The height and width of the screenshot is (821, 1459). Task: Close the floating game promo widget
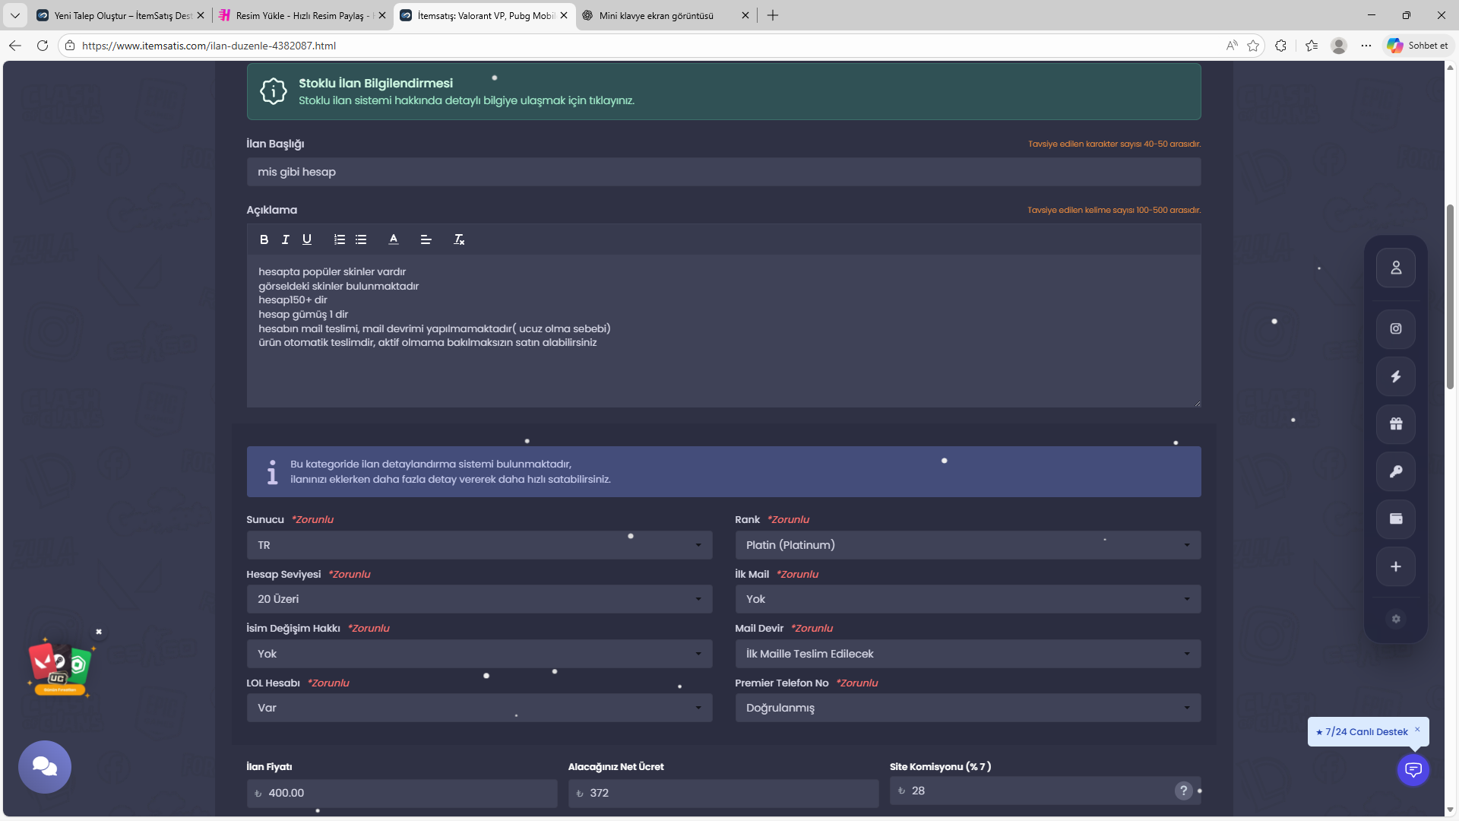click(x=99, y=632)
